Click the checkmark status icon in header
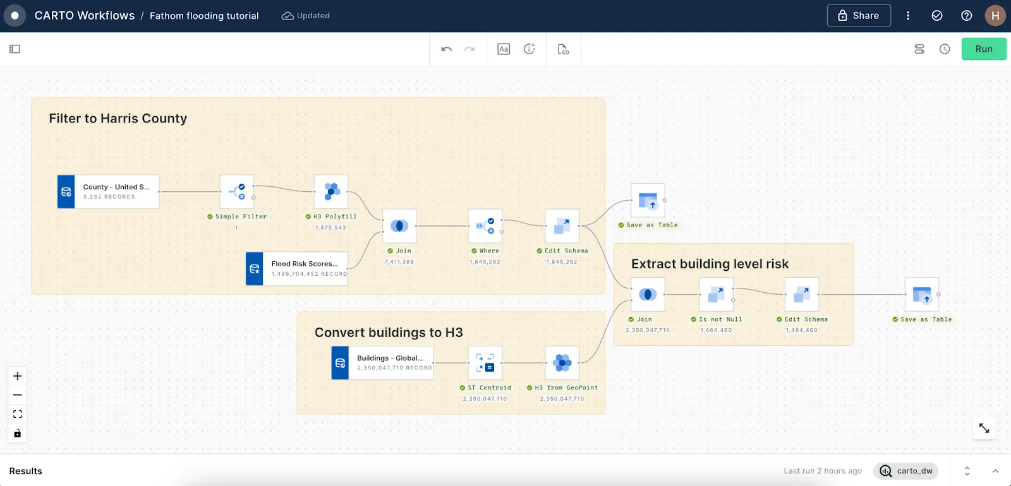Screen dimensions: 1011x486 937,16
